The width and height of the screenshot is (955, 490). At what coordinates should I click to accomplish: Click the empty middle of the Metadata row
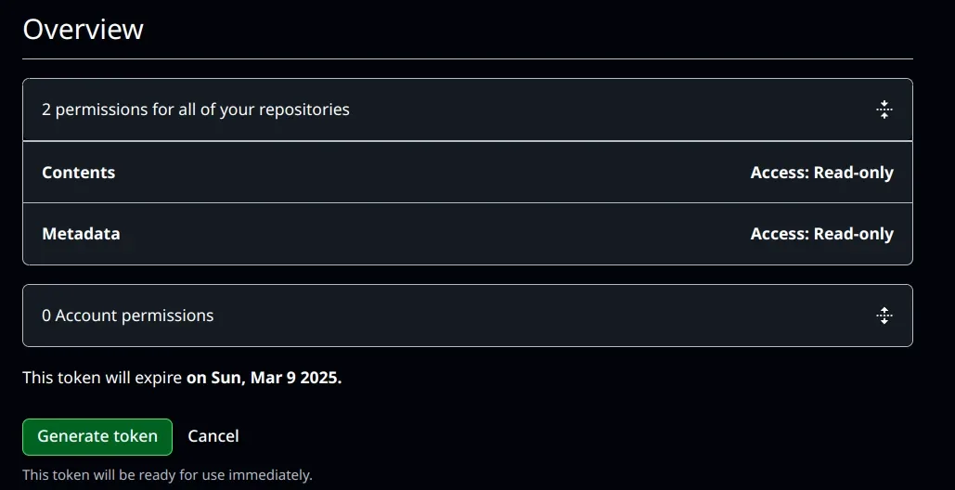click(427, 234)
